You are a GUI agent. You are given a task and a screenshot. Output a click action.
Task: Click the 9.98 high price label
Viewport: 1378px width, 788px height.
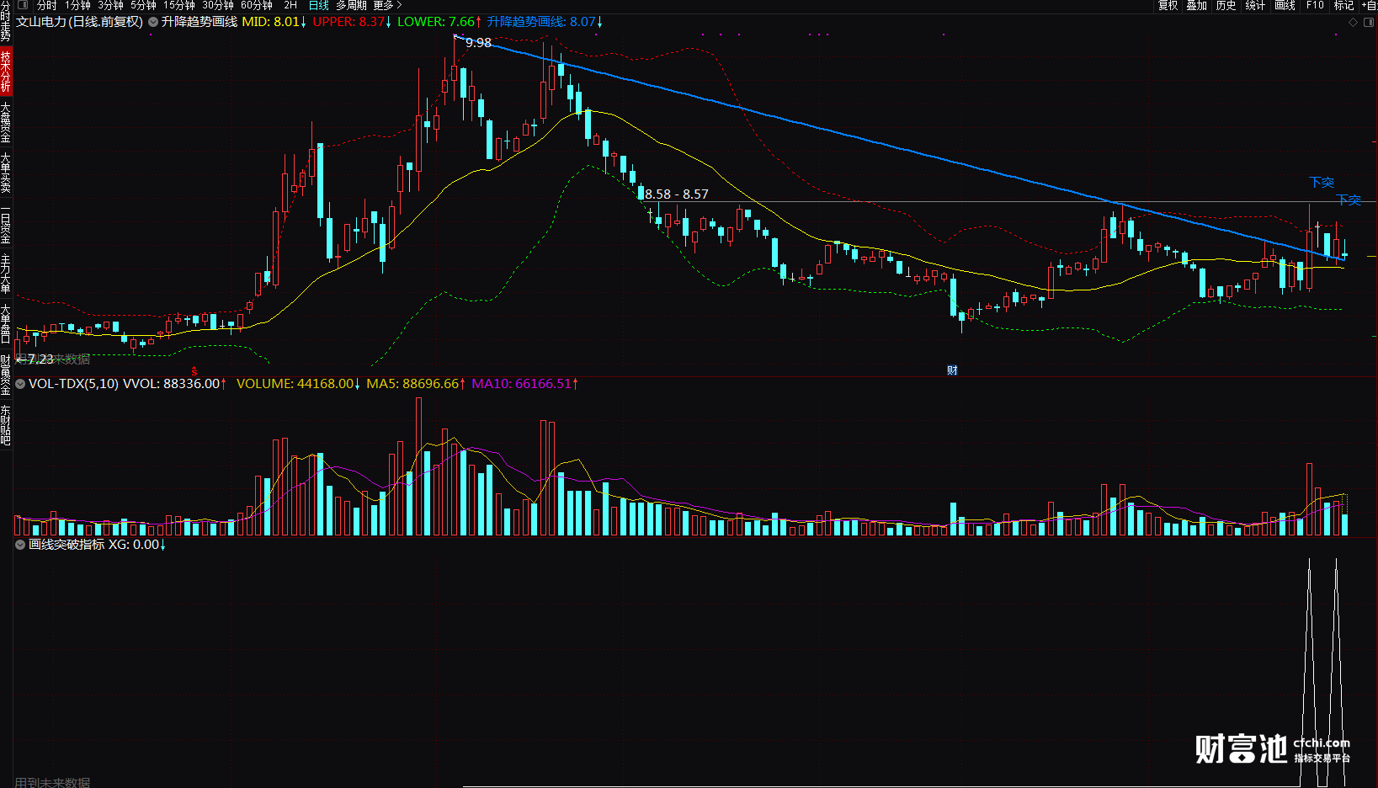pyautogui.click(x=478, y=43)
